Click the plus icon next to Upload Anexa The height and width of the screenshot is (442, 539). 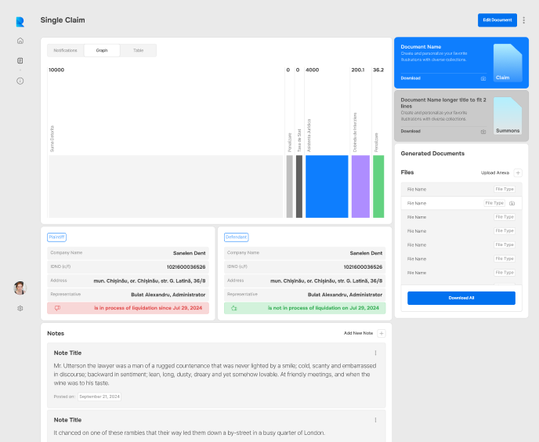tap(518, 172)
